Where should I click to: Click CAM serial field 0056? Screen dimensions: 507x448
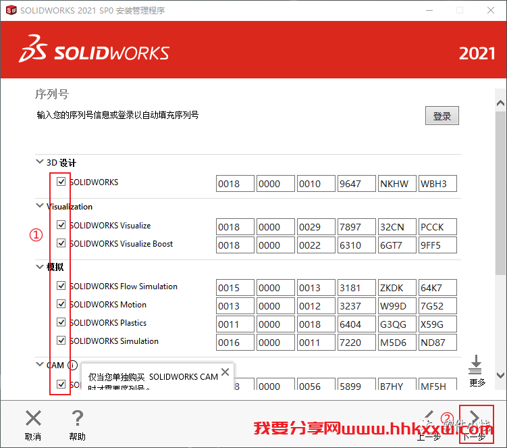316,384
